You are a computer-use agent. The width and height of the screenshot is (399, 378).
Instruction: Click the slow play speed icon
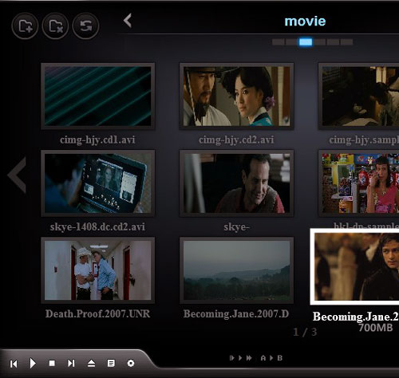[x=240, y=358]
